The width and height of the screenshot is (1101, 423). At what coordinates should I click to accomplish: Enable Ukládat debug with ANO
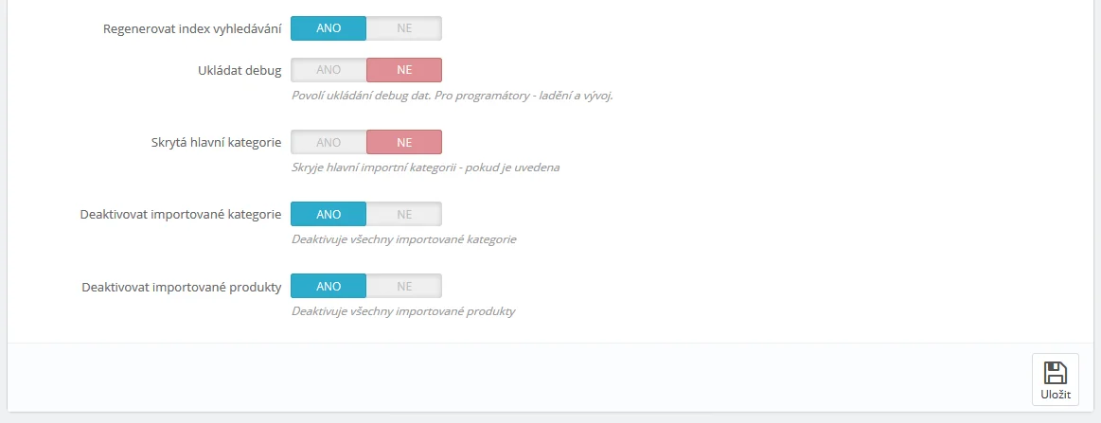(329, 70)
